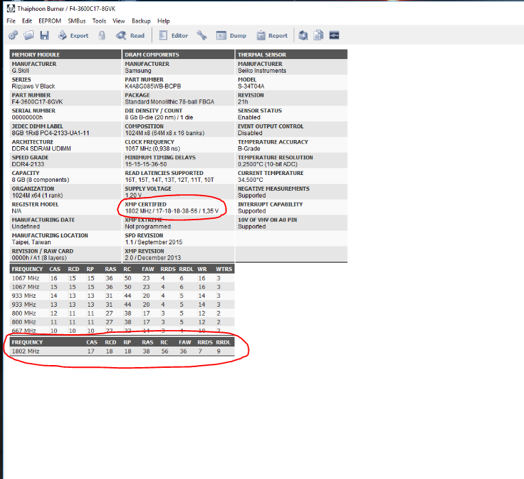The image size is (524, 479).
Task: Open the File menu
Action: (11, 21)
